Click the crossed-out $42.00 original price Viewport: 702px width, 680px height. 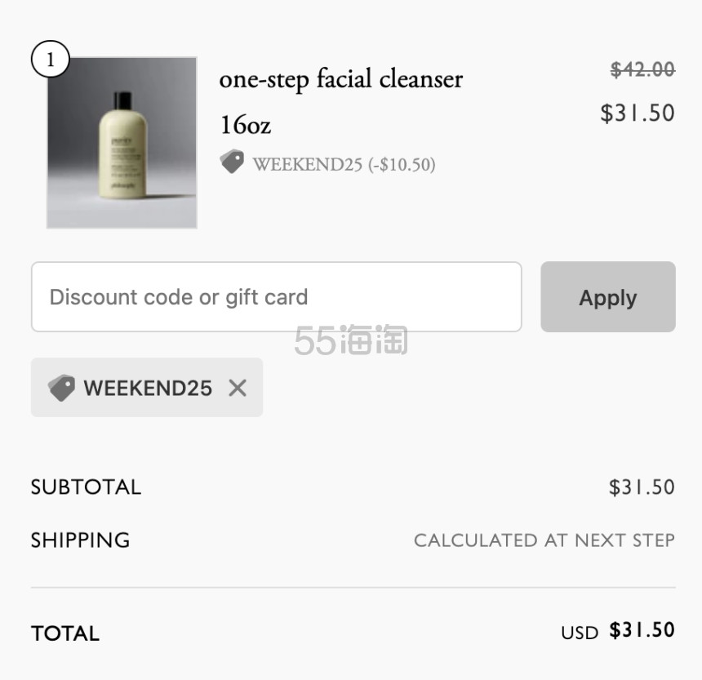point(642,69)
